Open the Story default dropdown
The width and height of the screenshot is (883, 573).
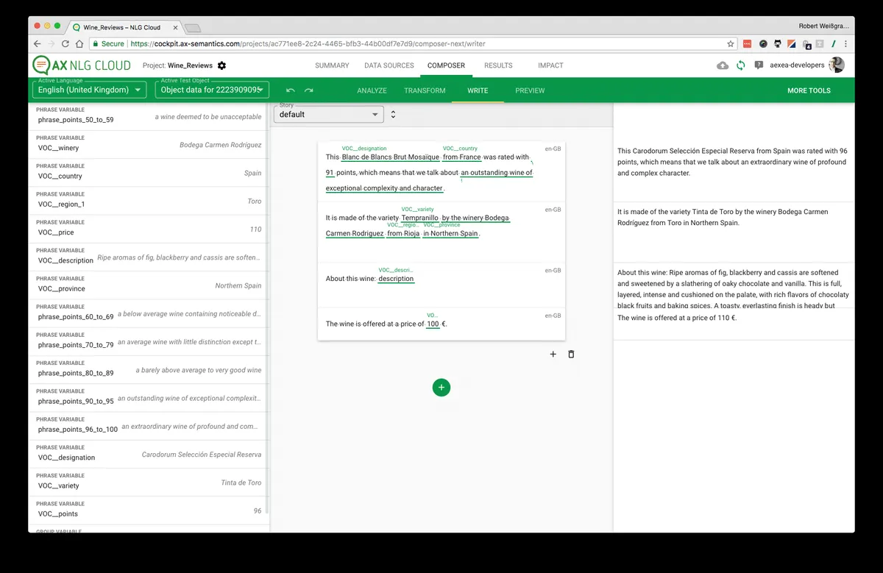point(328,114)
